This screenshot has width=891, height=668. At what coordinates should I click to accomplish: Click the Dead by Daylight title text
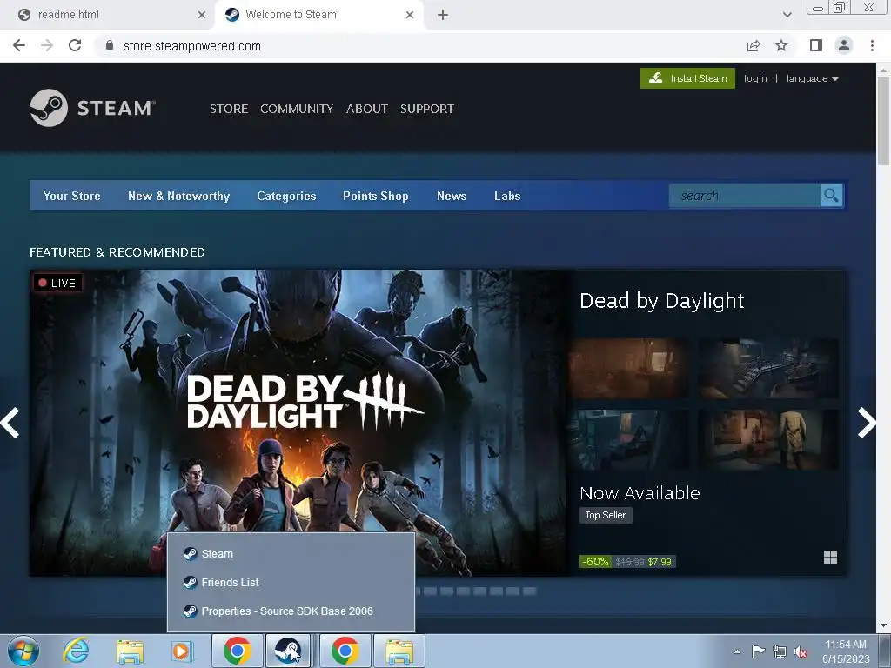pyautogui.click(x=662, y=300)
